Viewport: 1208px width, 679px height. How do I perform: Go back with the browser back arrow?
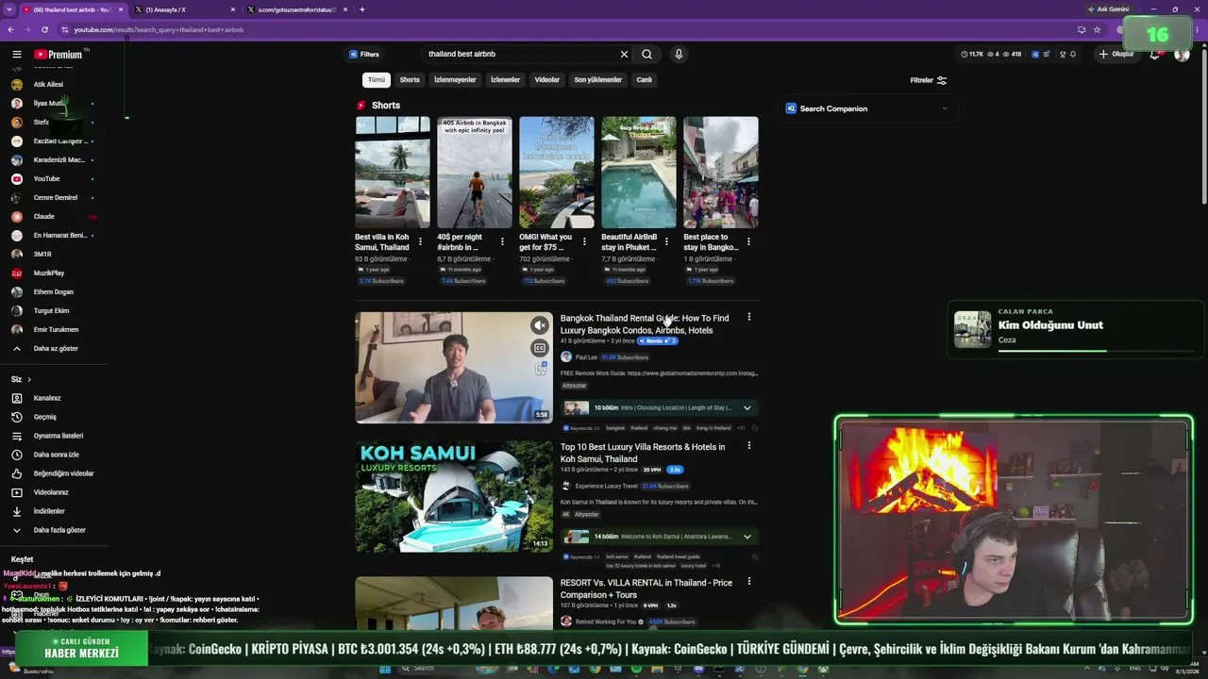click(x=10, y=29)
